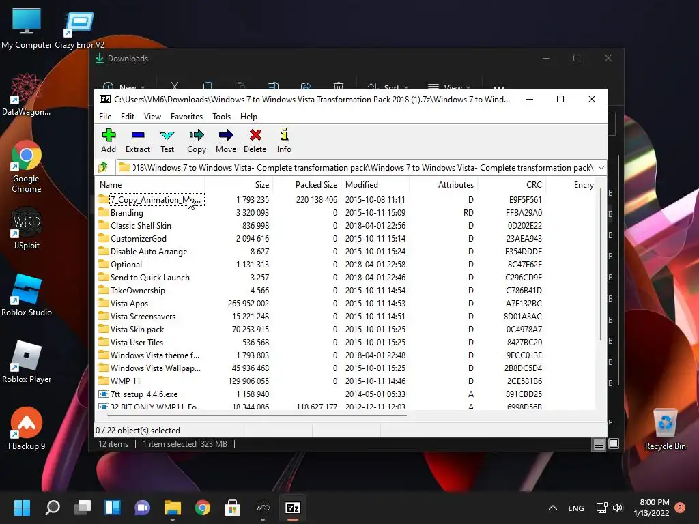Open the File menu in 7-Zip
This screenshot has width=699, height=524.
pyautogui.click(x=105, y=116)
